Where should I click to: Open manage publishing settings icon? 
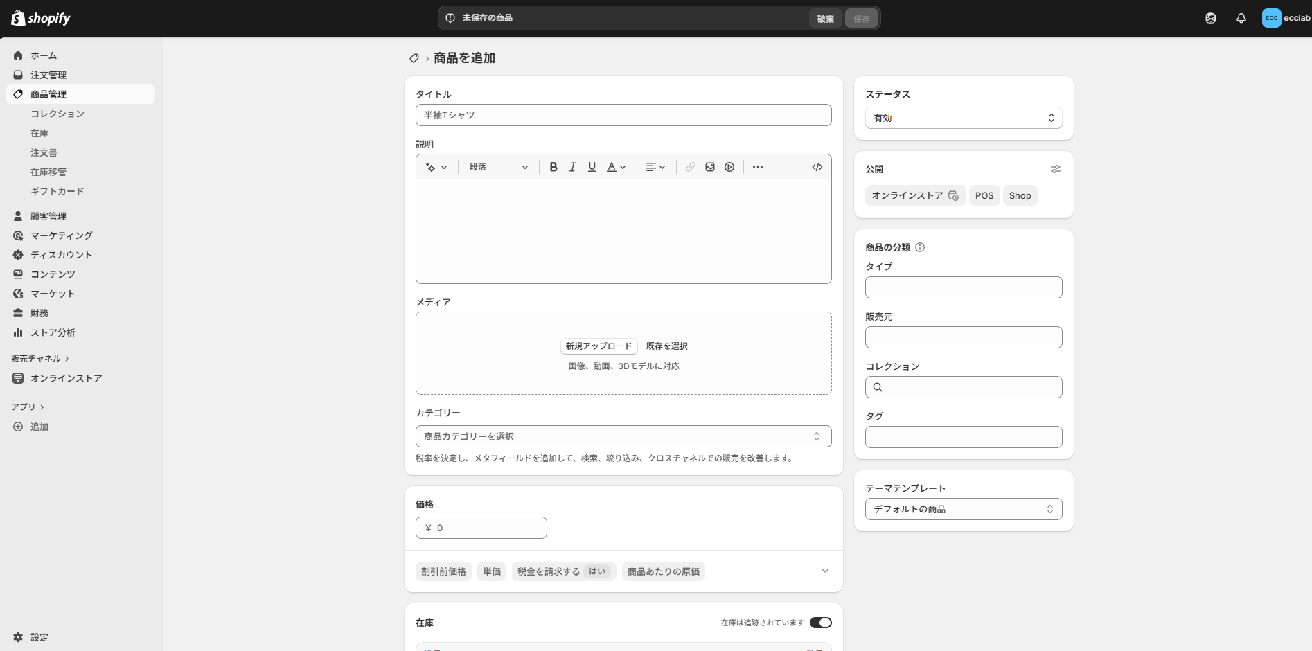point(1055,169)
